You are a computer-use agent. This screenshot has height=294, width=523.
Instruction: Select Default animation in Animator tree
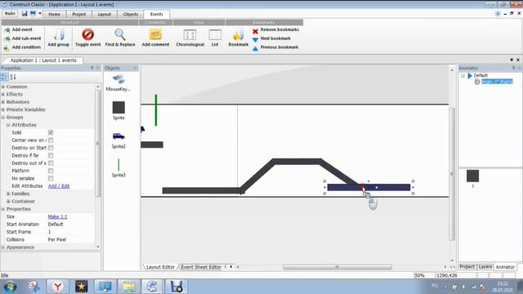(481, 75)
